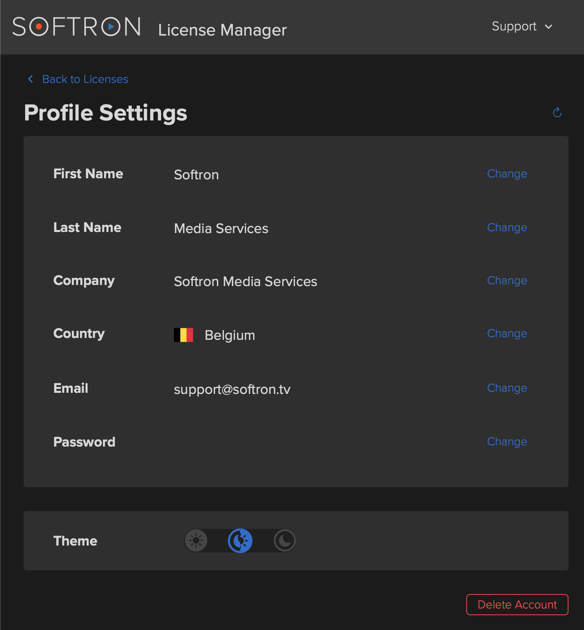
Task: Select the automatic theme option
Action: (240, 541)
